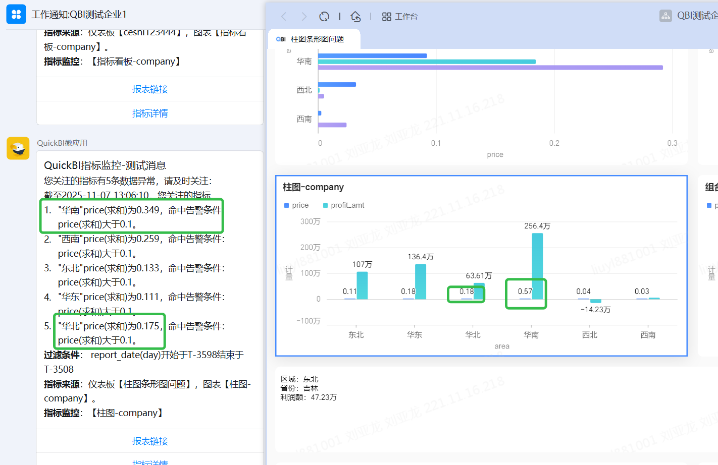Open 报表链接 under 指标看板-company message

tap(150, 89)
